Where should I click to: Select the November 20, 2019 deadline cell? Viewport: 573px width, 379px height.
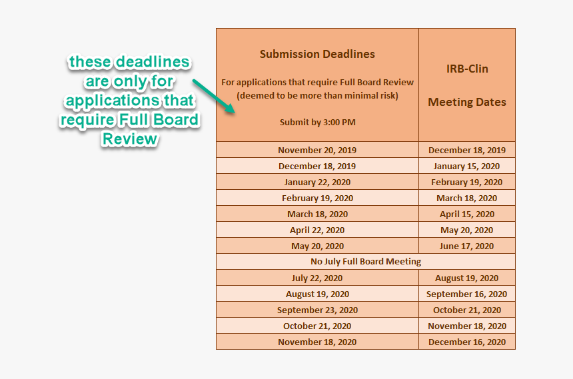(x=317, y=150)
